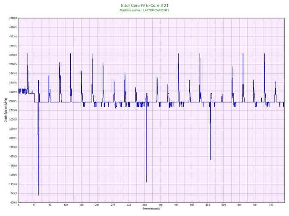
Task: Select the 2298.0 value on the vertical axis
Action: (13, 129)
